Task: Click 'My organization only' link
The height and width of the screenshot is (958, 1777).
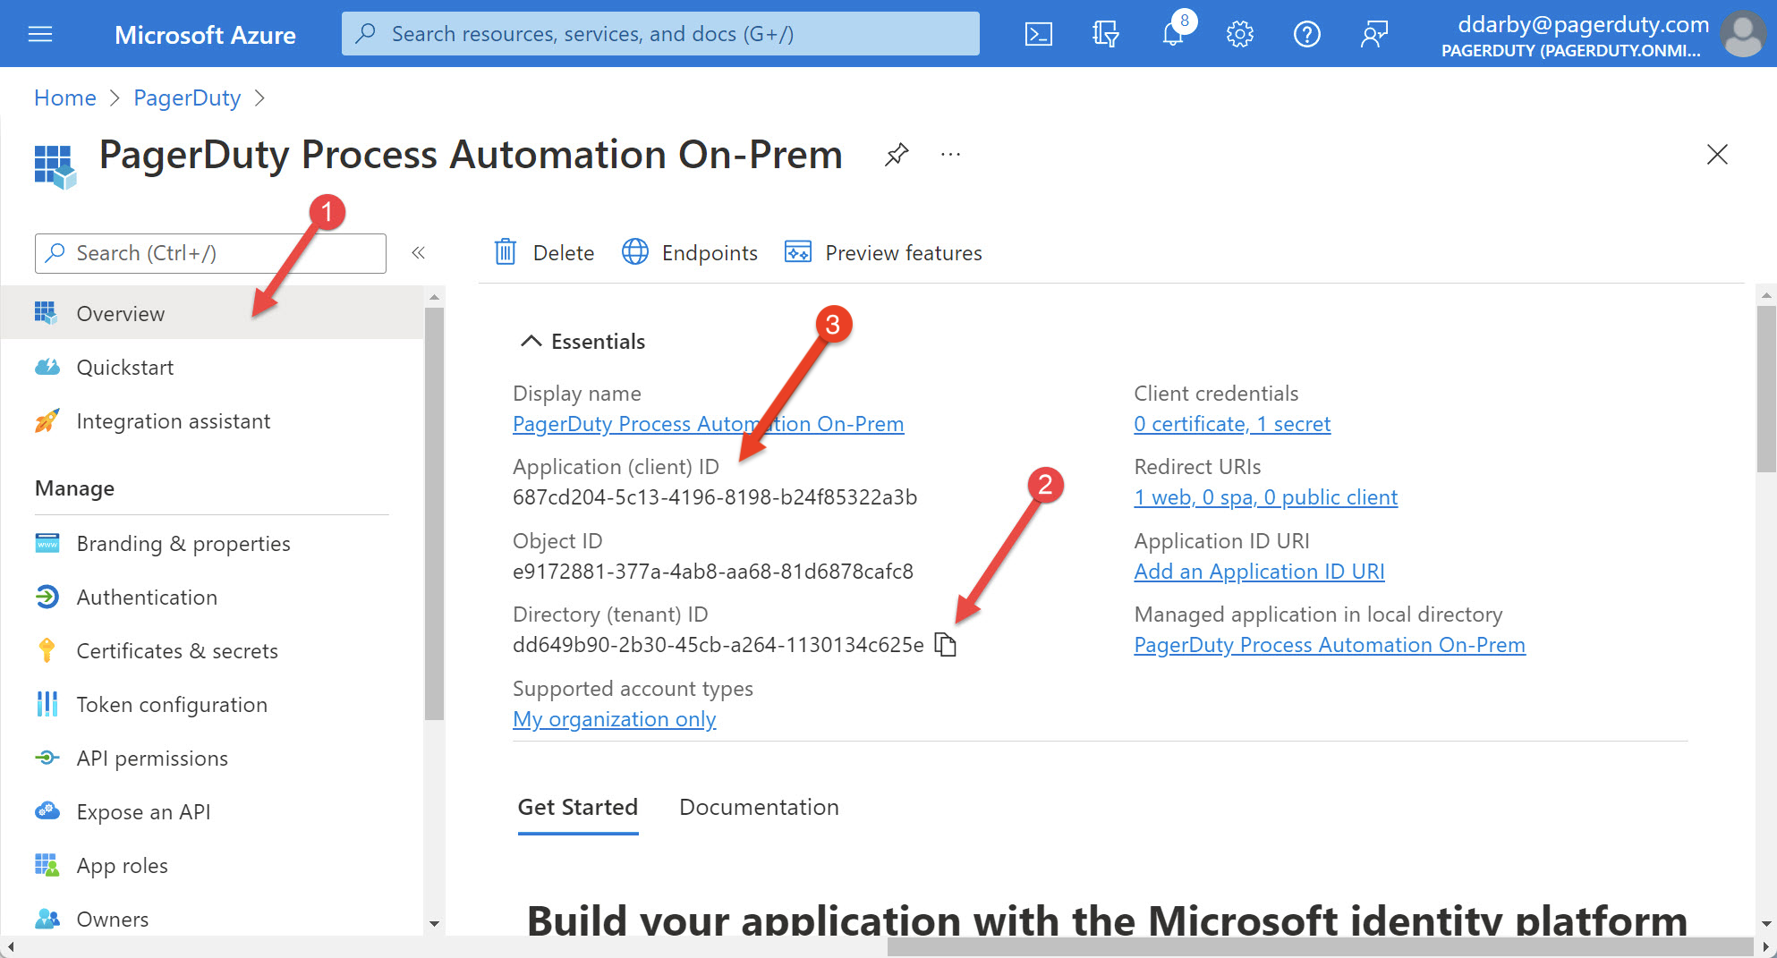Action: [x=614, y=719]
